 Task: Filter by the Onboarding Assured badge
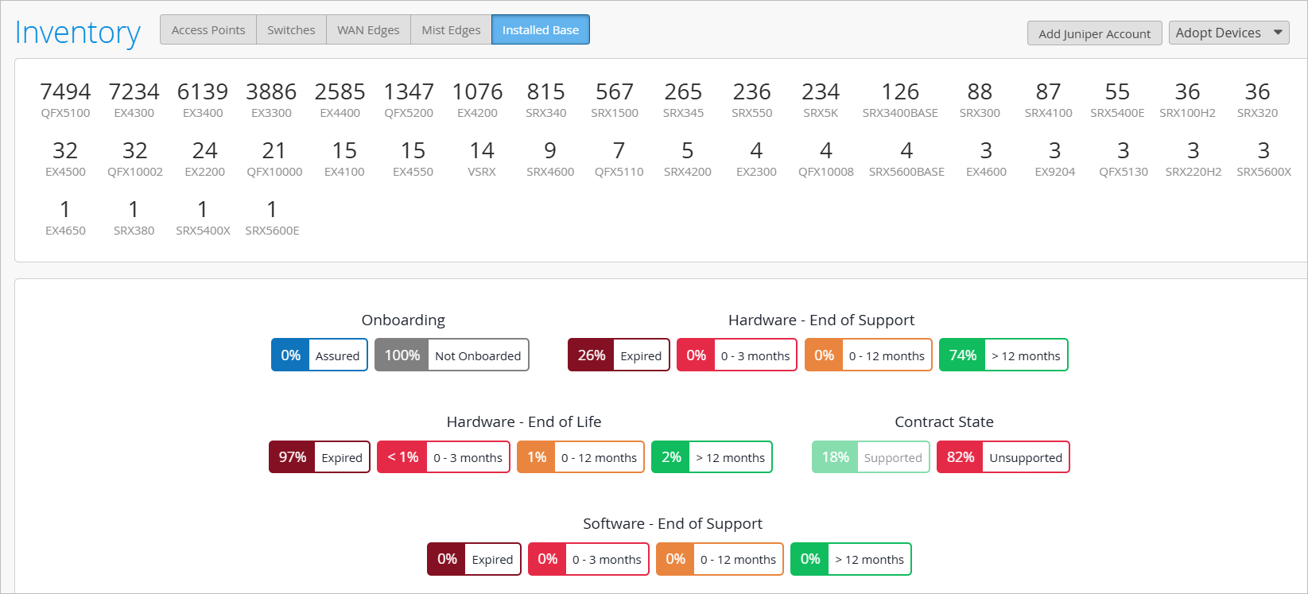[320, 355]
